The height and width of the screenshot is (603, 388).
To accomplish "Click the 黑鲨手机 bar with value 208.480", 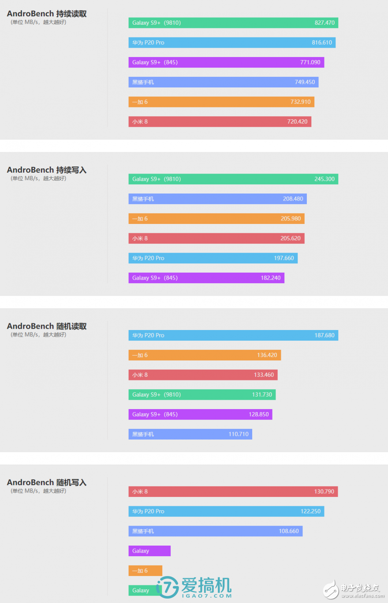I will (217, 199).
